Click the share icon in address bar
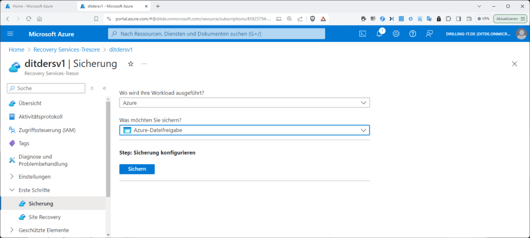 click(300, 19)
